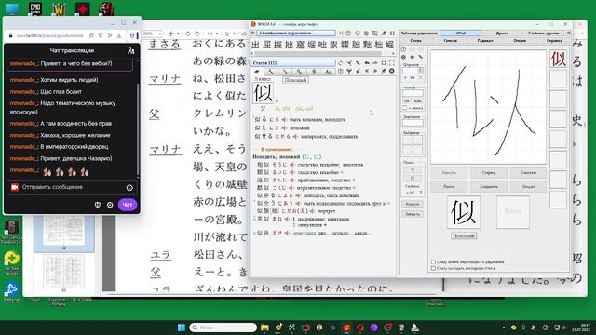The width and height of the screenshot is (596, 335).
Task: Click Очистить button under drawing pad
Action: coord(528,173)
